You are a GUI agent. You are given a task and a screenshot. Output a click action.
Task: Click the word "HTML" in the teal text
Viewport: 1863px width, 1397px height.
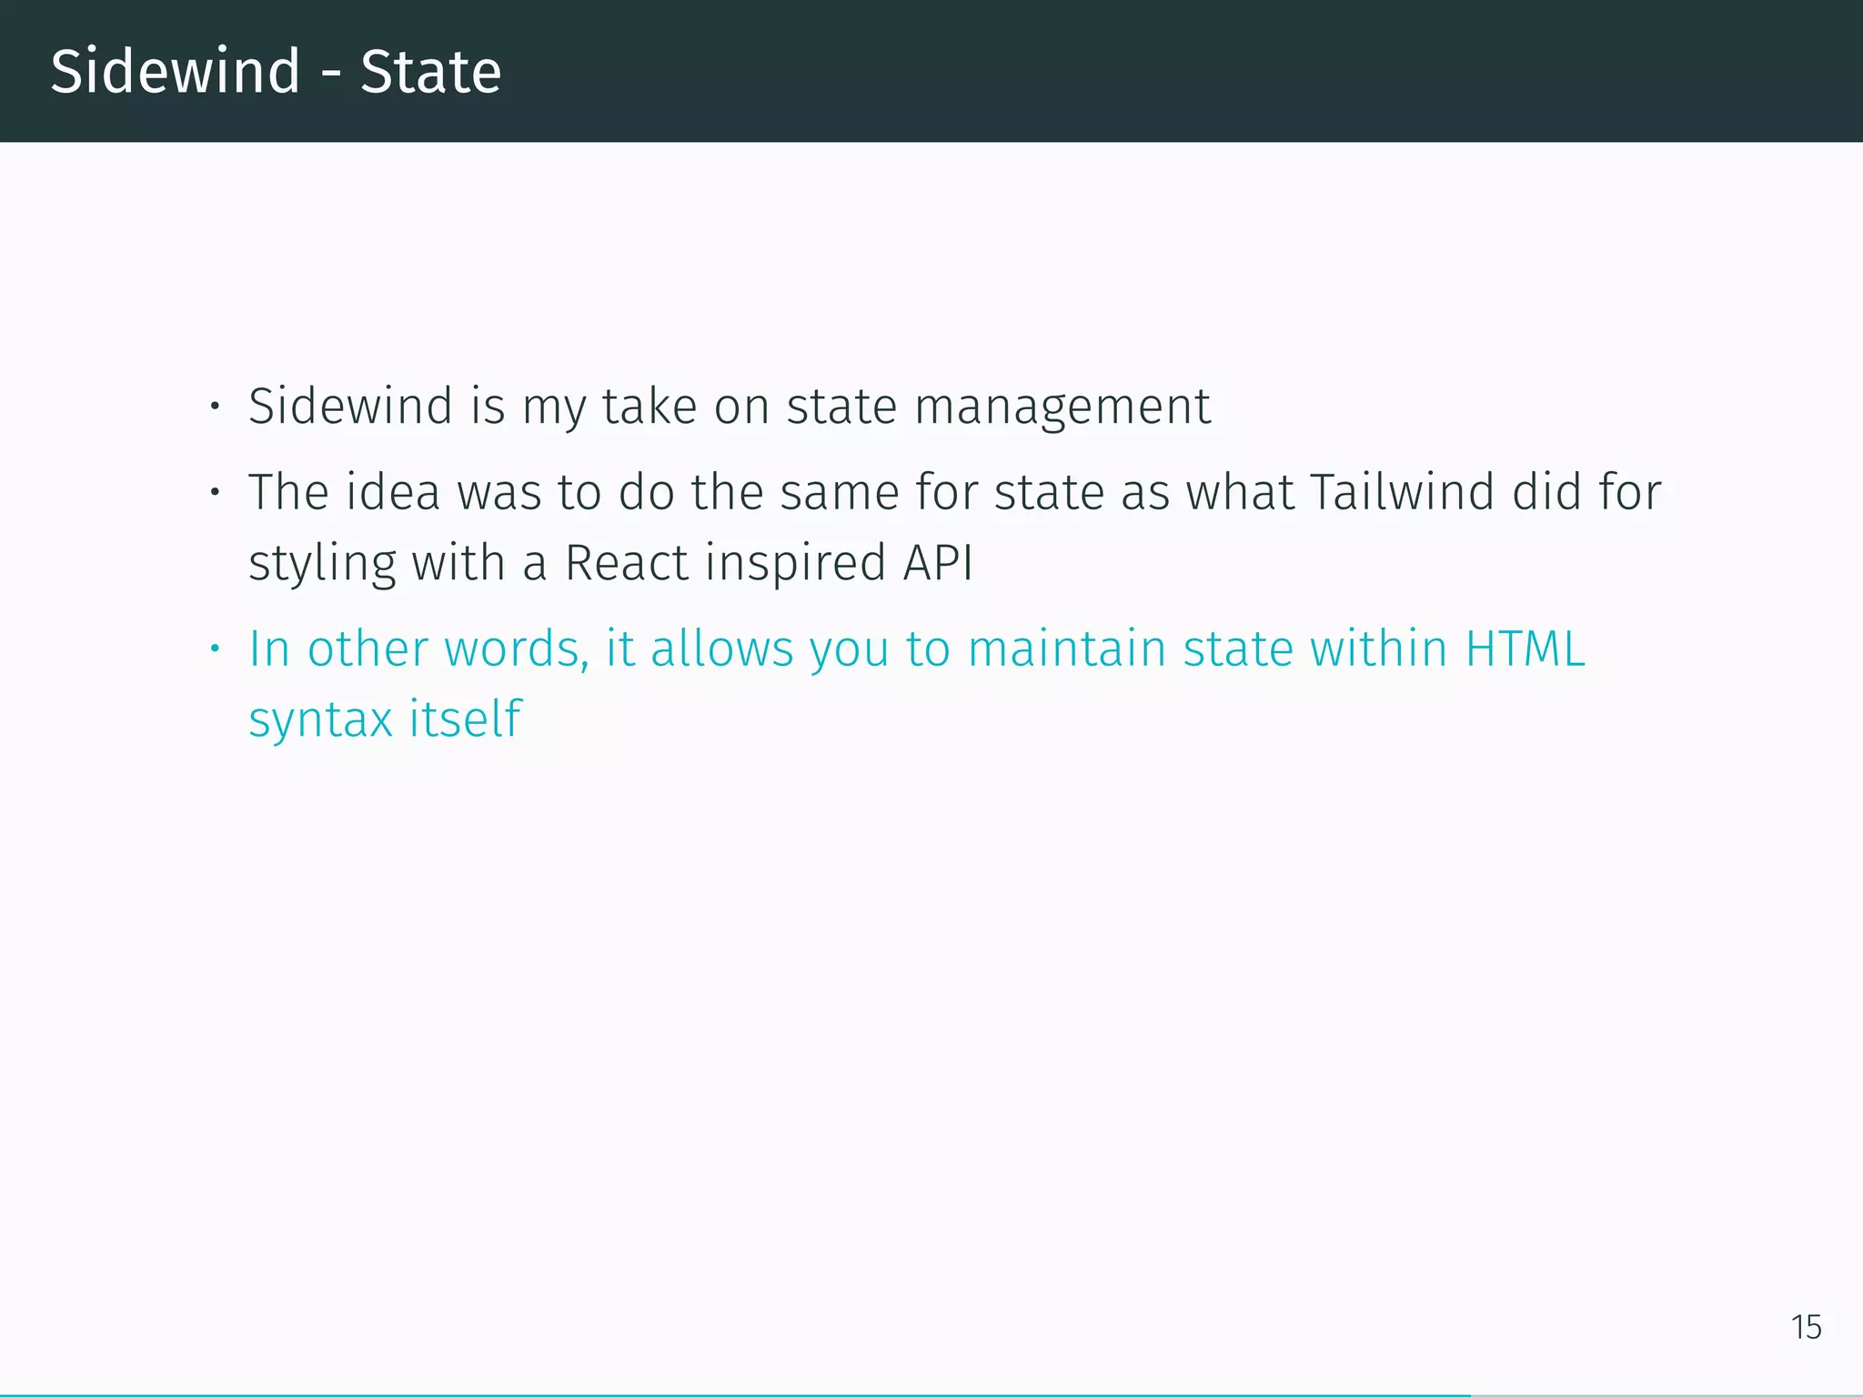(x=1525, y=649)
